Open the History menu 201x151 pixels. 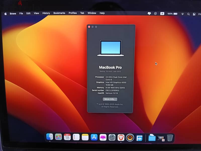point(46,13)
